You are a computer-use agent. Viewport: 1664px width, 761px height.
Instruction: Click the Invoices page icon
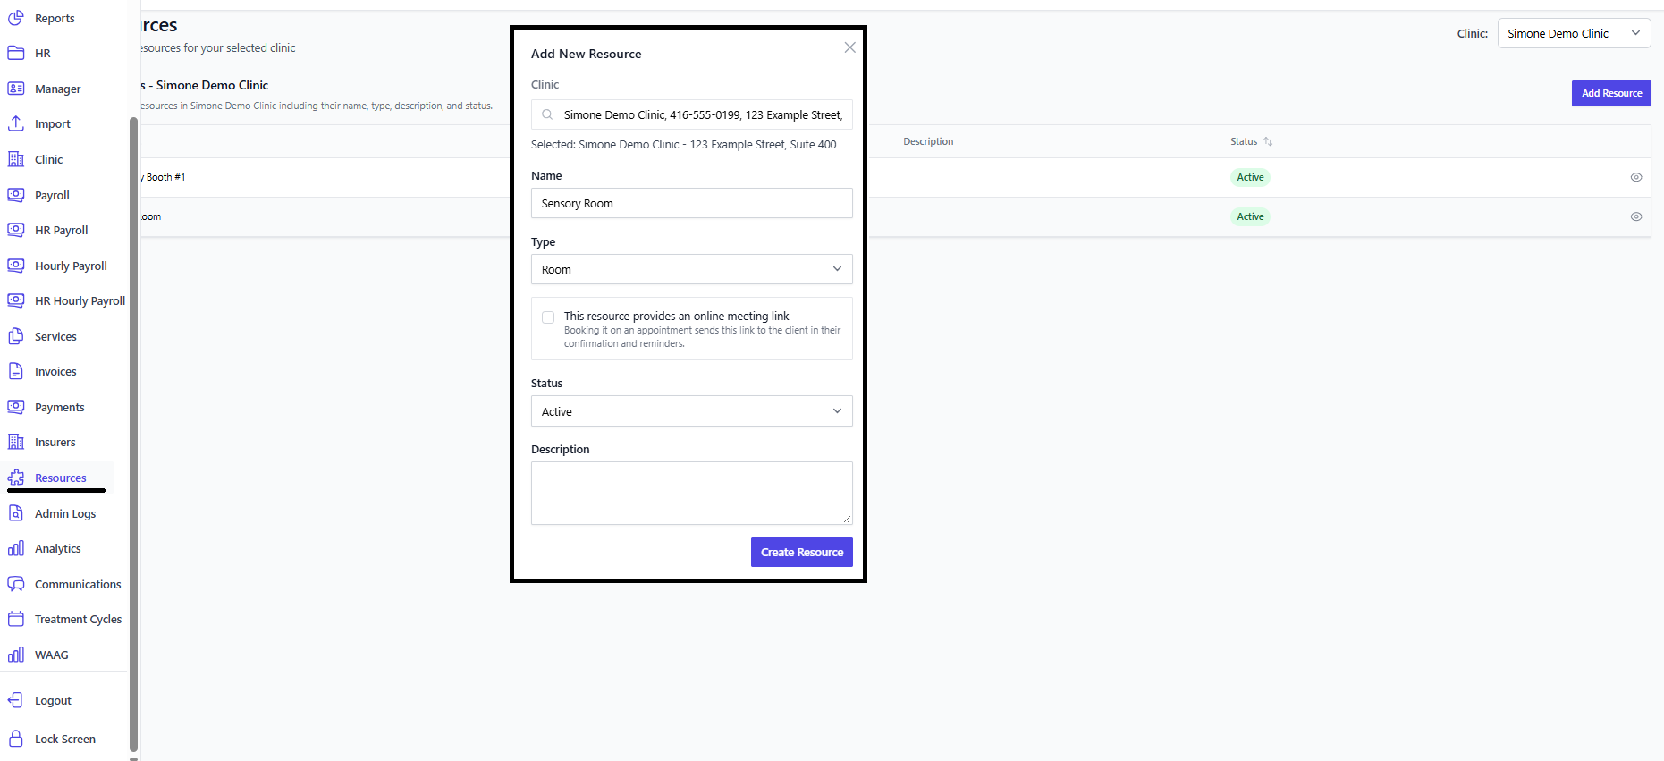[16, 371]
